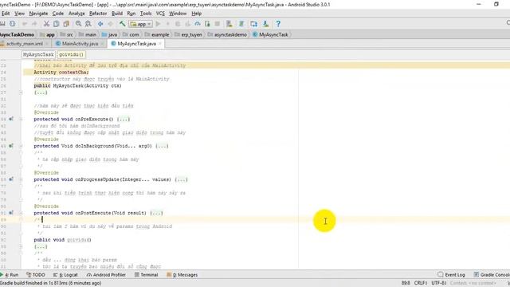Close the MainActivity.java tab
510x287 pixels.
tap(102, 44)
